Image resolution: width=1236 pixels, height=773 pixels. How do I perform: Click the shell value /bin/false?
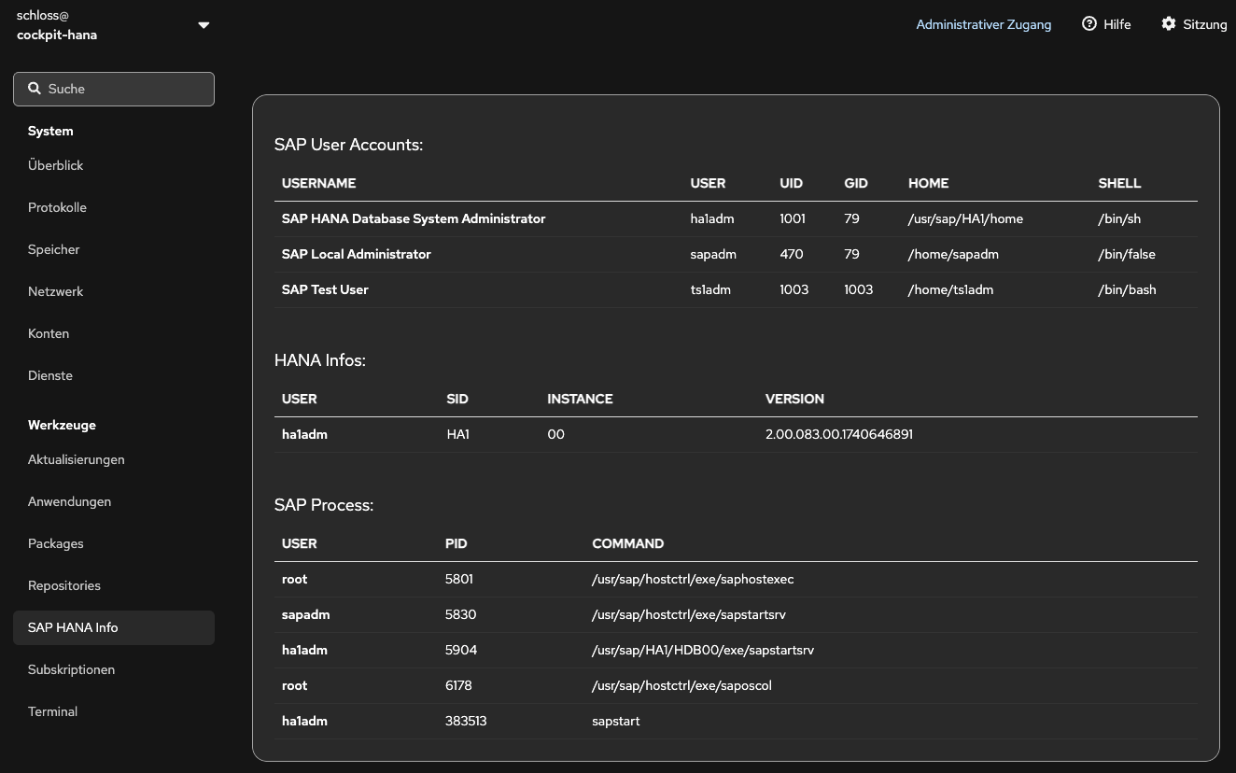coord(1127,254)
